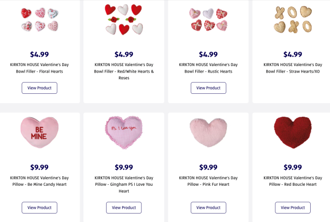Click the Bowl Filler - Floral Hearts title link
This screenshot has height=222, width=330.
coord(40,68)
